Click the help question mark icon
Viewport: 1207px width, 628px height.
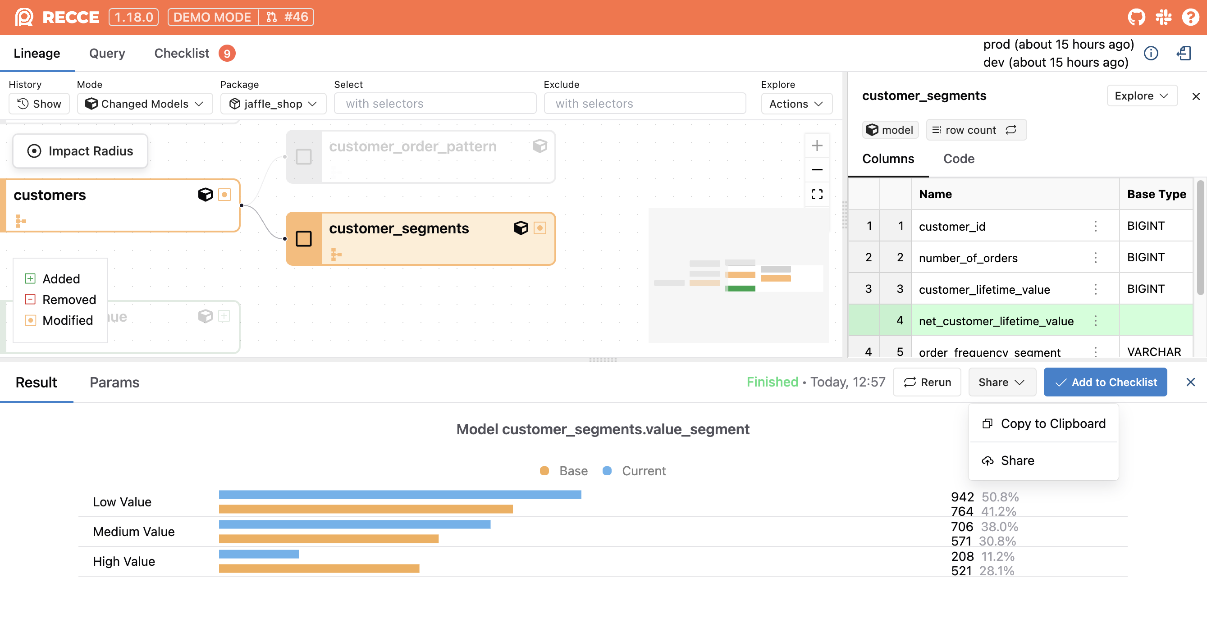coord(1190,17)
